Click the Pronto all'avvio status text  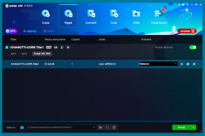tap(164, 47)
